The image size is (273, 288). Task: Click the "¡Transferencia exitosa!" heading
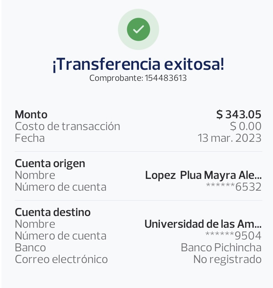138,64
